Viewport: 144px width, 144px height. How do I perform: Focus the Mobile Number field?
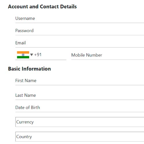click(x=108, y=55)
